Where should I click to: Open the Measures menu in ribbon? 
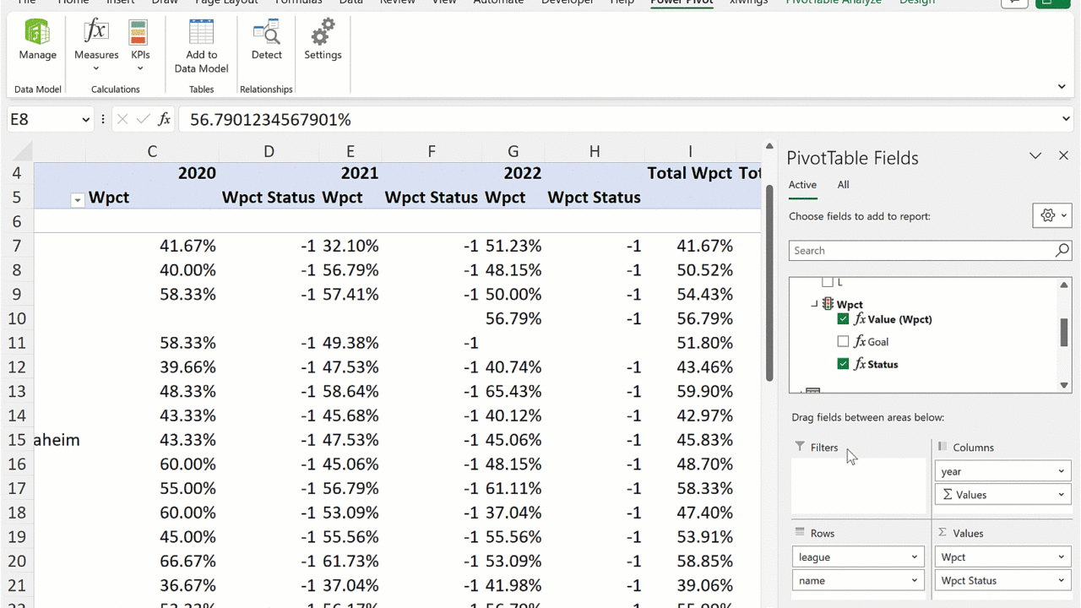(95, 44)
